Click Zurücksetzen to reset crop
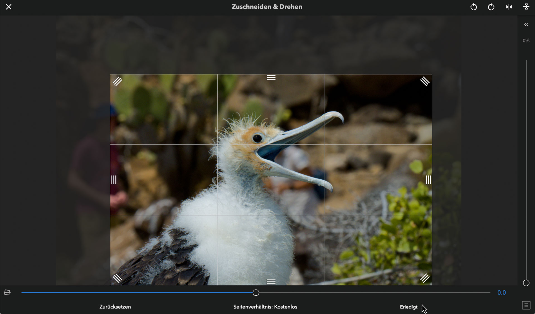 (115, 307)
